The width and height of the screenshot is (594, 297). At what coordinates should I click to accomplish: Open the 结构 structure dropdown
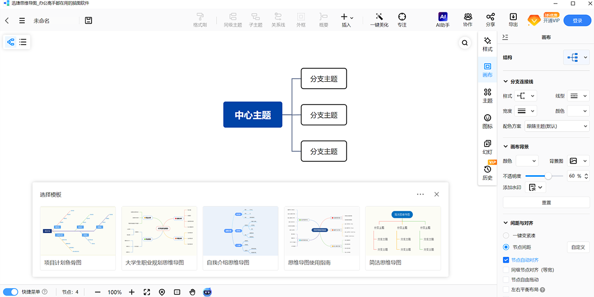pyautogui.click(x=576, y=57)
